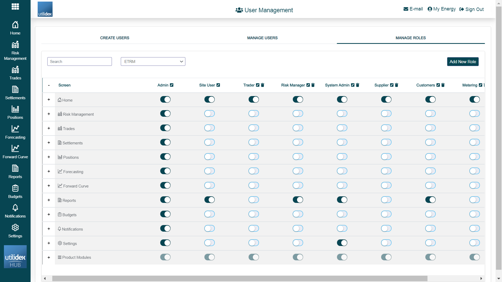
Task: Enable Trades for Trader role
Action: click(x=254, y=128)
